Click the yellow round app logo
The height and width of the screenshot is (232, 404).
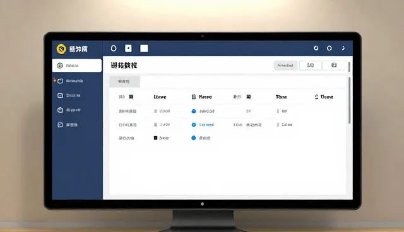click(x=61, y=49)
